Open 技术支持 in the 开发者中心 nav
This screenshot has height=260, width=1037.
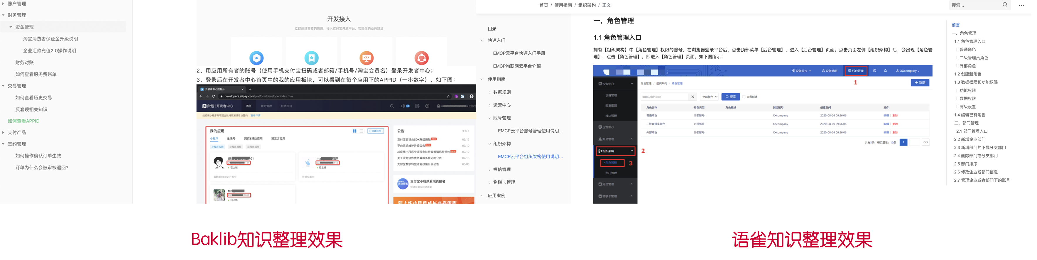287,106
